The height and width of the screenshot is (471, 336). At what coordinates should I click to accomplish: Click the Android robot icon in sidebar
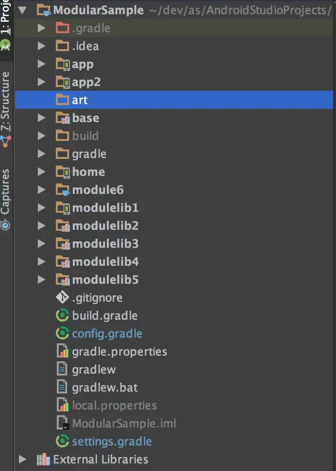[5, 45]
